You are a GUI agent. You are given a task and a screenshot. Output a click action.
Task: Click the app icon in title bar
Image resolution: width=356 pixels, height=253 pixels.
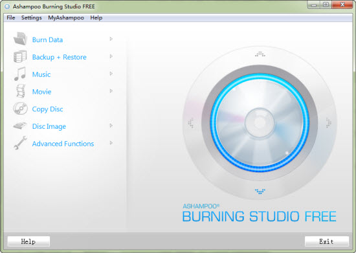pyautogui.click(x=7, y=6)
